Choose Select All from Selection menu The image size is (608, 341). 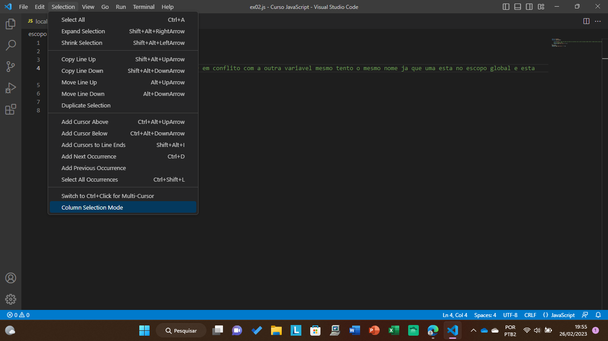coord(123,20)
